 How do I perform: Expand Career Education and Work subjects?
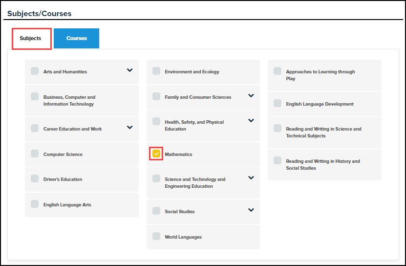(129, 128)
